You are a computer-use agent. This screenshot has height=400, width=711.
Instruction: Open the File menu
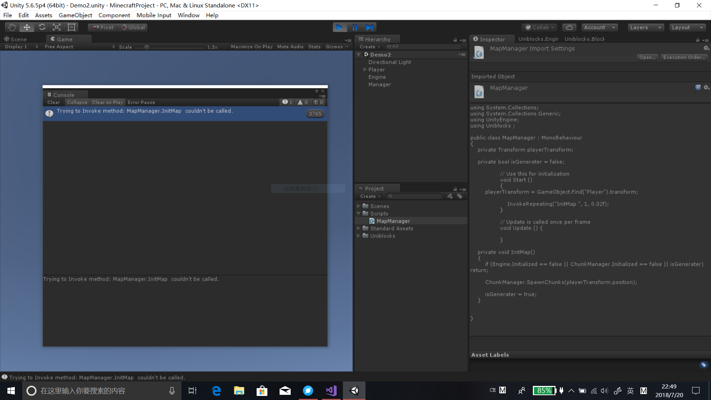(7, 15)
